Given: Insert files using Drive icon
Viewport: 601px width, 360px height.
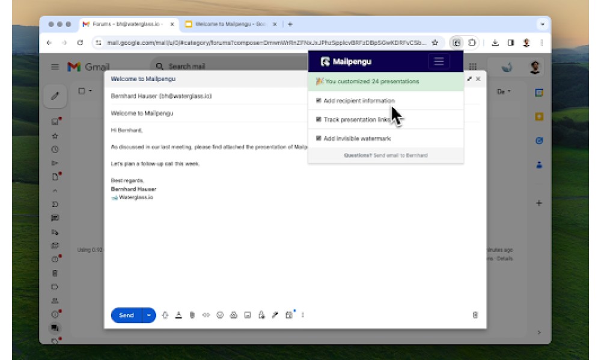Looking at the screenshot, I should coord(233,315).
